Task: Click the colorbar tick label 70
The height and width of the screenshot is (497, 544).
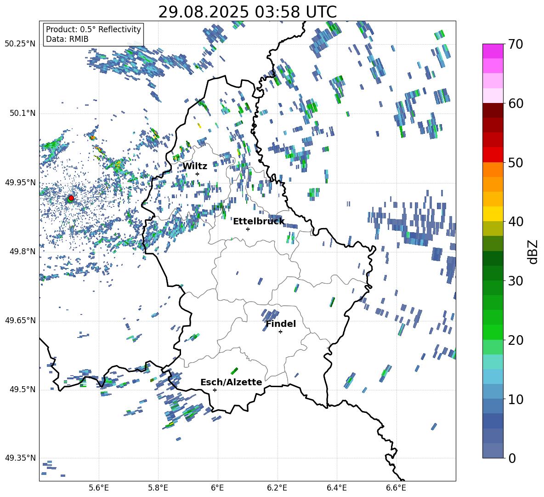Action: coord(516,44)
